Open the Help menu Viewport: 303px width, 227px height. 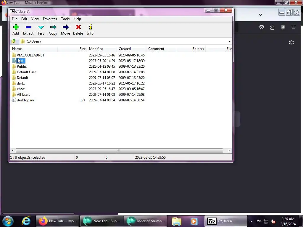click(x=77, y=19)
